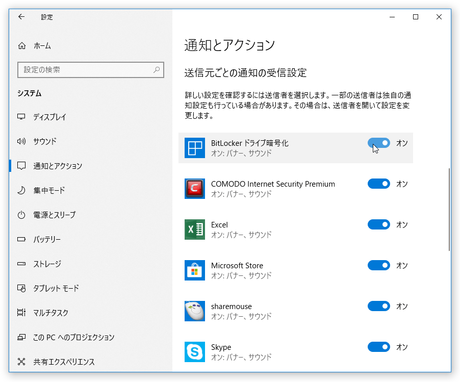Viewport: 460px width, 382px height.
Task: Disable COMODO Internet Security notifications
Action: coord(379,184)
